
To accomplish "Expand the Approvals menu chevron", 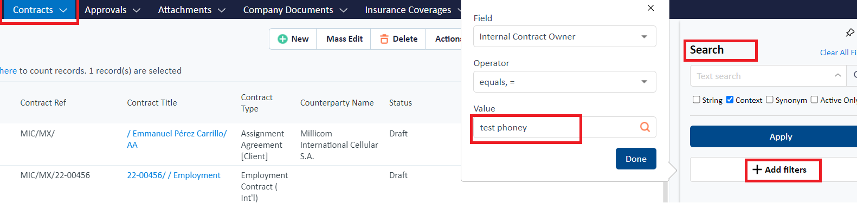I will (x=137, y=10).
